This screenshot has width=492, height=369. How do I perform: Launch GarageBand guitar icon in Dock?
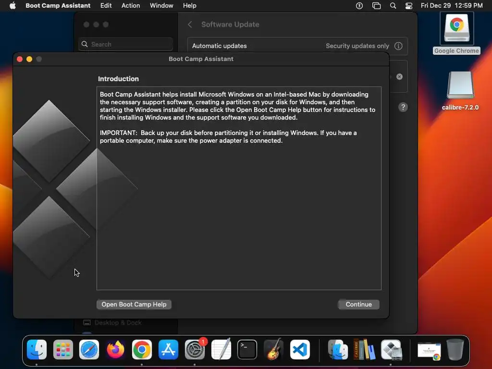coord(273,350)
